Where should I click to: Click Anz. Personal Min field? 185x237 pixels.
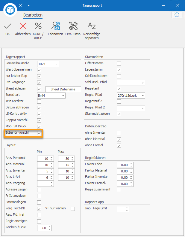(x=45, y=159)
